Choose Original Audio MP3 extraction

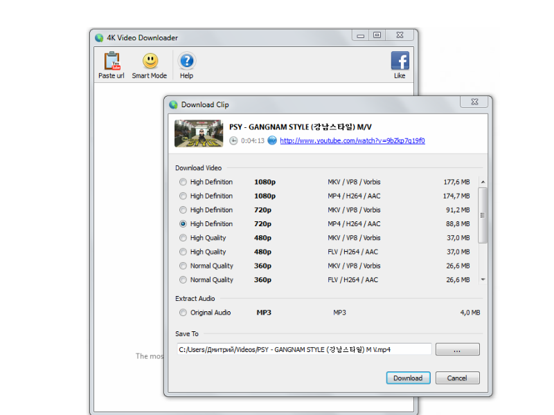[183, 313]
